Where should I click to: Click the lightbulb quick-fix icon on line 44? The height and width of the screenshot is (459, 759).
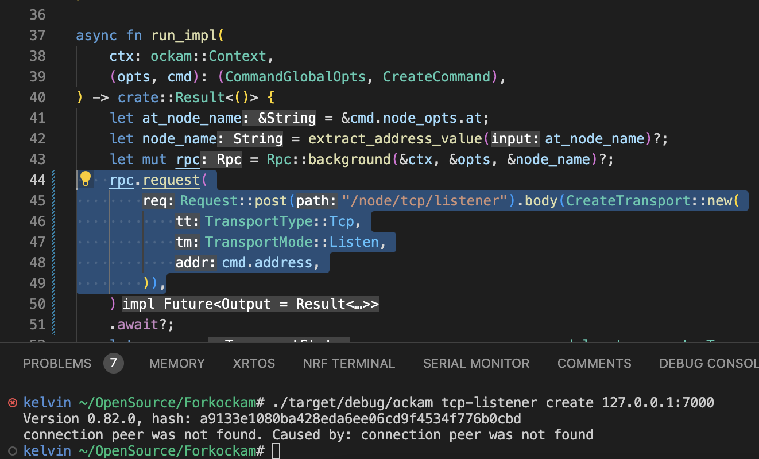click(x=85, y=179)
